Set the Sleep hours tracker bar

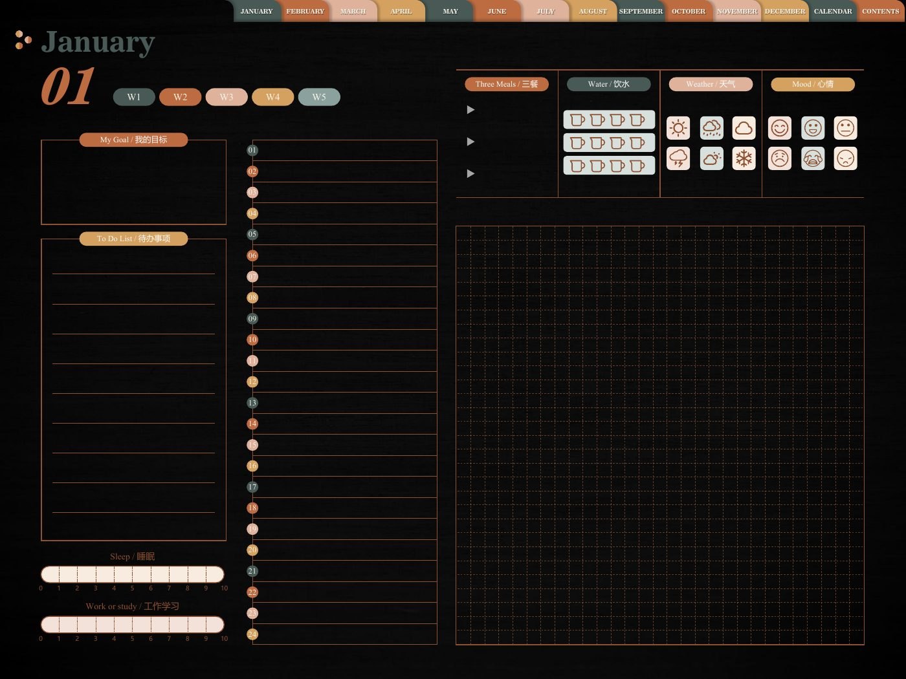pyautogui.click(x=133, y=574)
